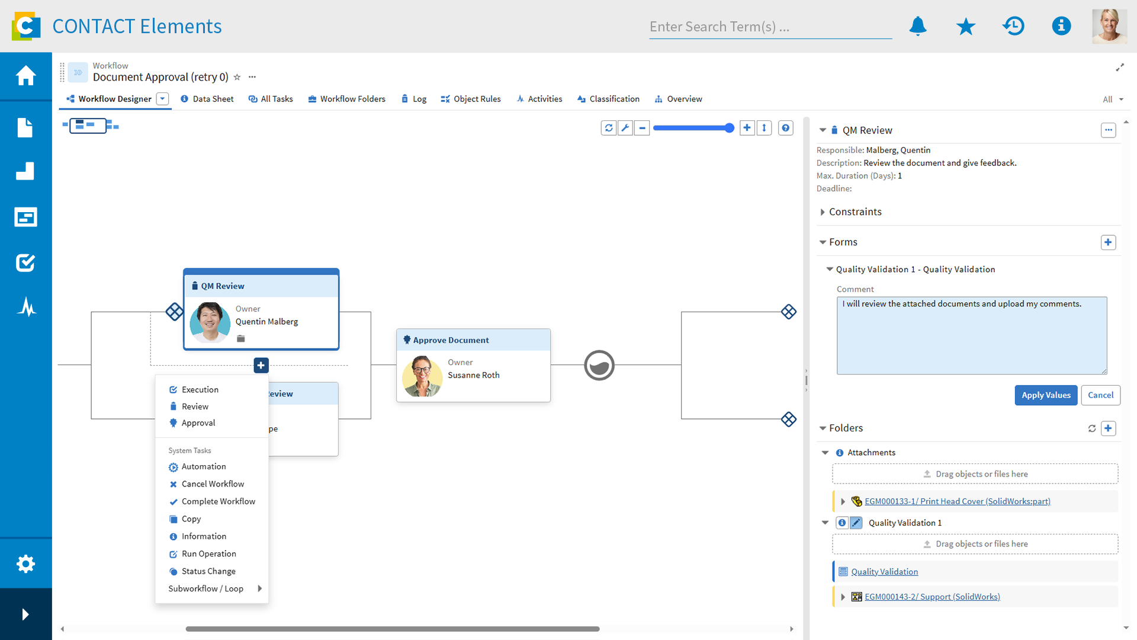Select Cancel Workflow from context menu

pyautogui.click(x=213, y=484)
